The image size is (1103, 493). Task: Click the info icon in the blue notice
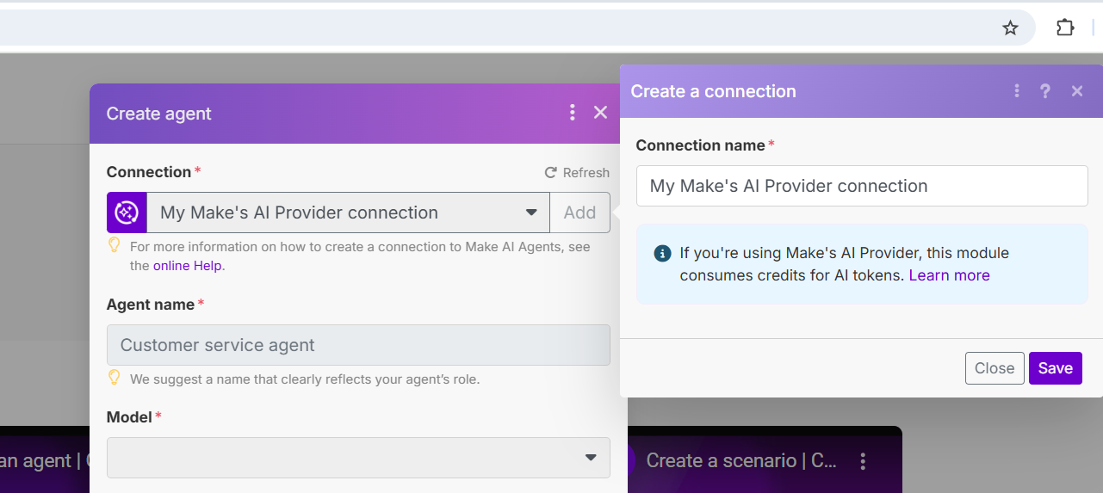pos(662,253)
